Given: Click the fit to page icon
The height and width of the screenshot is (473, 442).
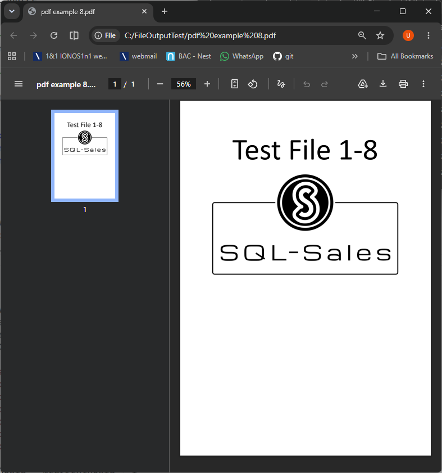Looking at the screenshot, I should [234, 84].
